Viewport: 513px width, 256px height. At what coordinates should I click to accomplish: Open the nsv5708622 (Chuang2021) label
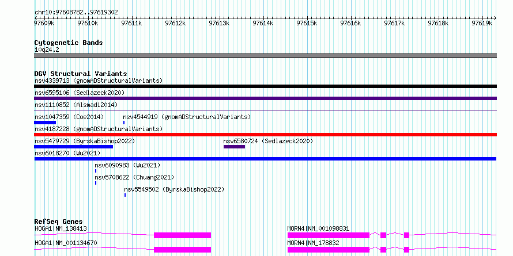pos(134,177)
